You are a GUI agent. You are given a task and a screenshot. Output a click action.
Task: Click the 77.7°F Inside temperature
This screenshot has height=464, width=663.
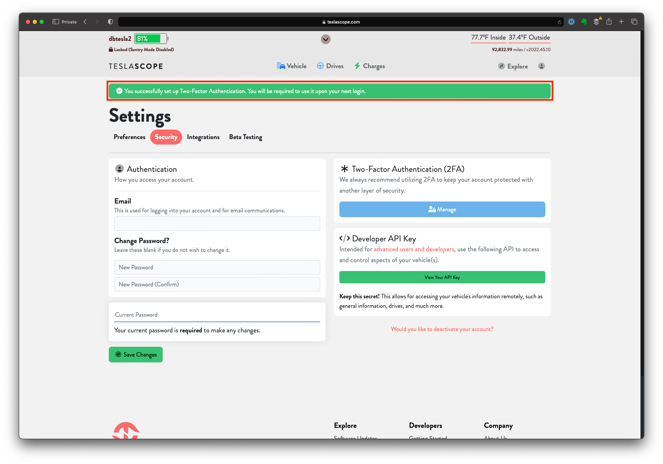(488, 38)
